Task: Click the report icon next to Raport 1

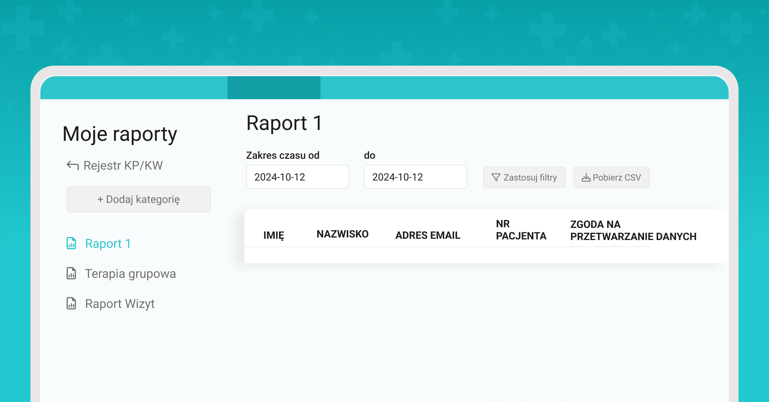Action: (71, 243)
